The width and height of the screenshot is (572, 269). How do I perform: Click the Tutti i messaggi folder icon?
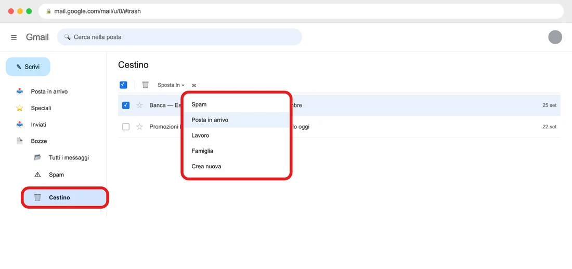pos(37,157)
